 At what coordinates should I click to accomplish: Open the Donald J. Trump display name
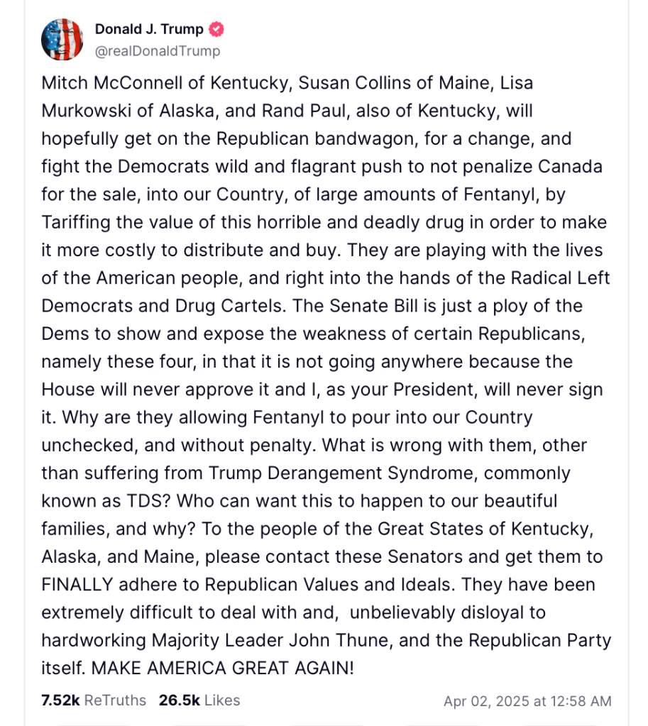pos(149,29)
